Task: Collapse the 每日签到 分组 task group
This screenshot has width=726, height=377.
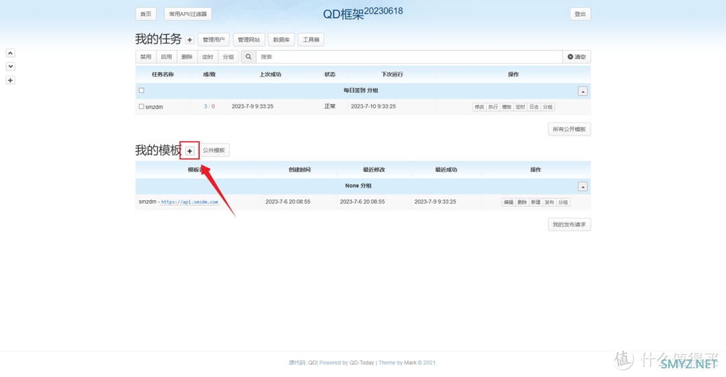Action: pos(582,91)
